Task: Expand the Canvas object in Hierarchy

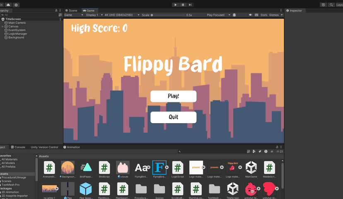Action: click(x=3, y=27)
